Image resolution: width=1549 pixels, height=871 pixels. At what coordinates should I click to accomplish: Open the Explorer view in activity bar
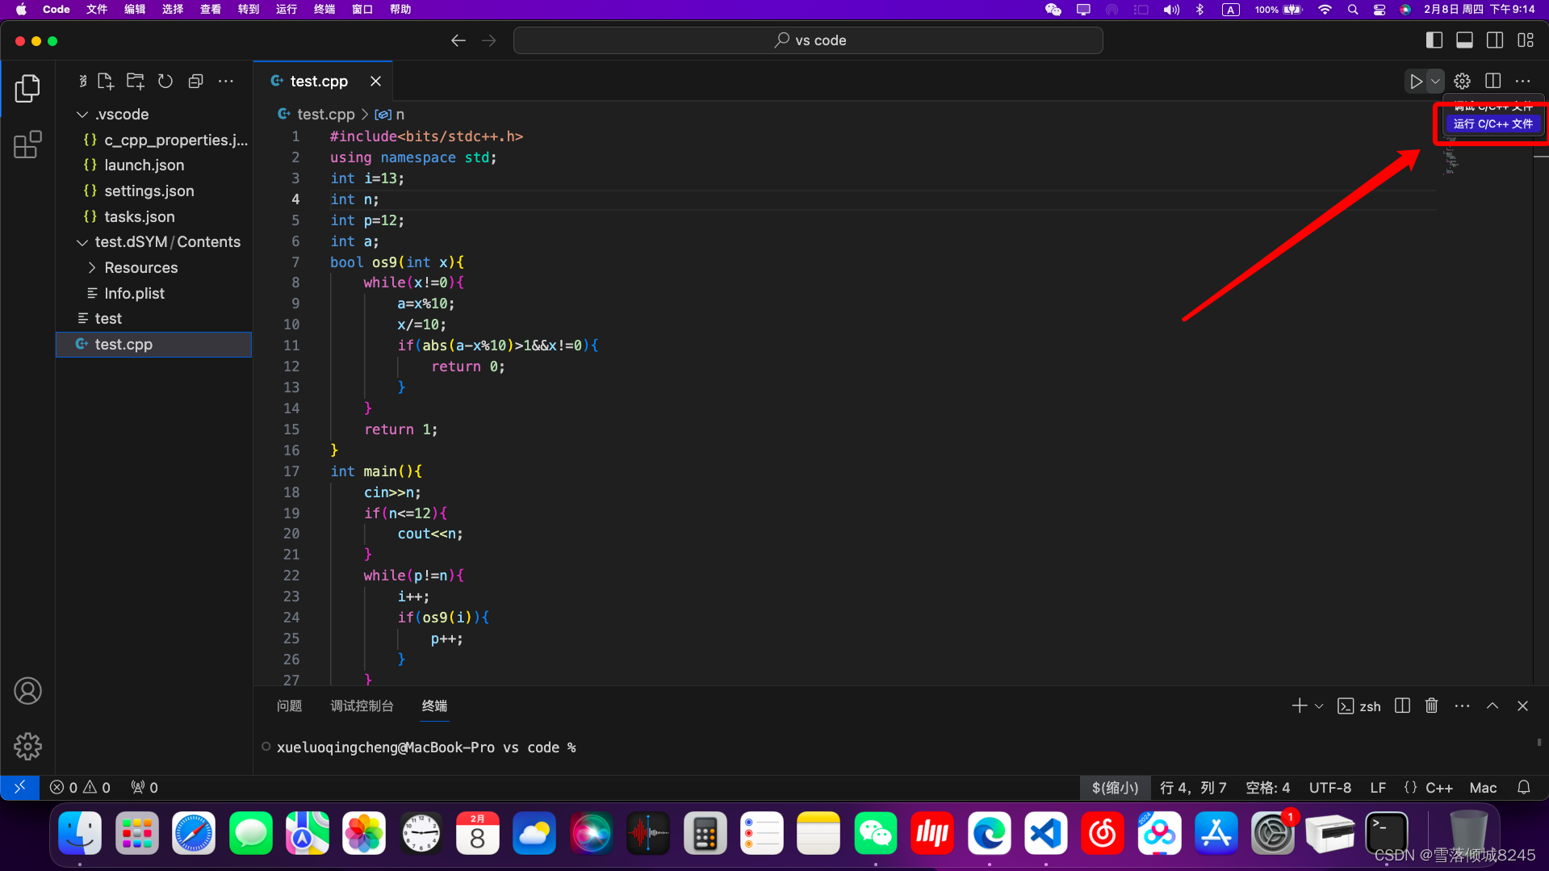point(27,88)
